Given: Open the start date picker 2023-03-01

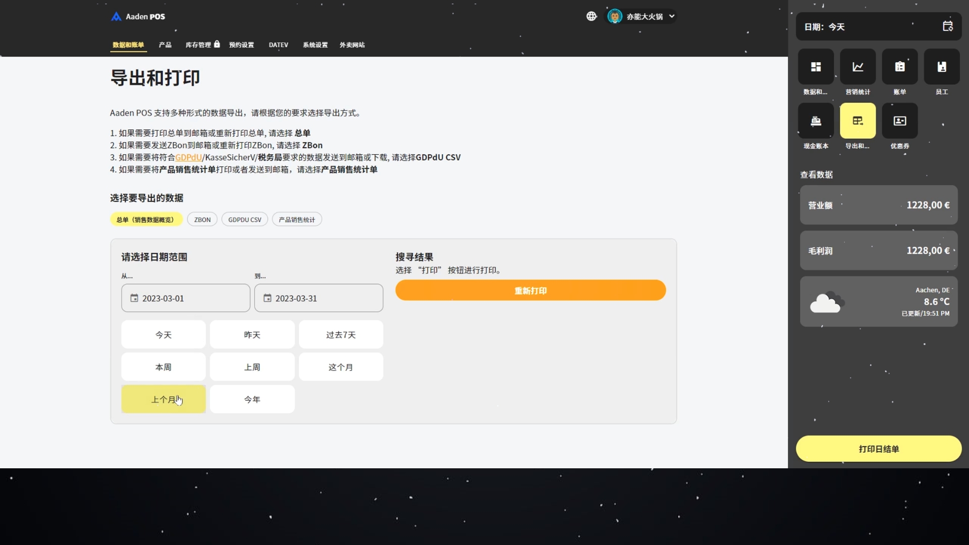Looking at the screenshot, I should click(186, 298).
